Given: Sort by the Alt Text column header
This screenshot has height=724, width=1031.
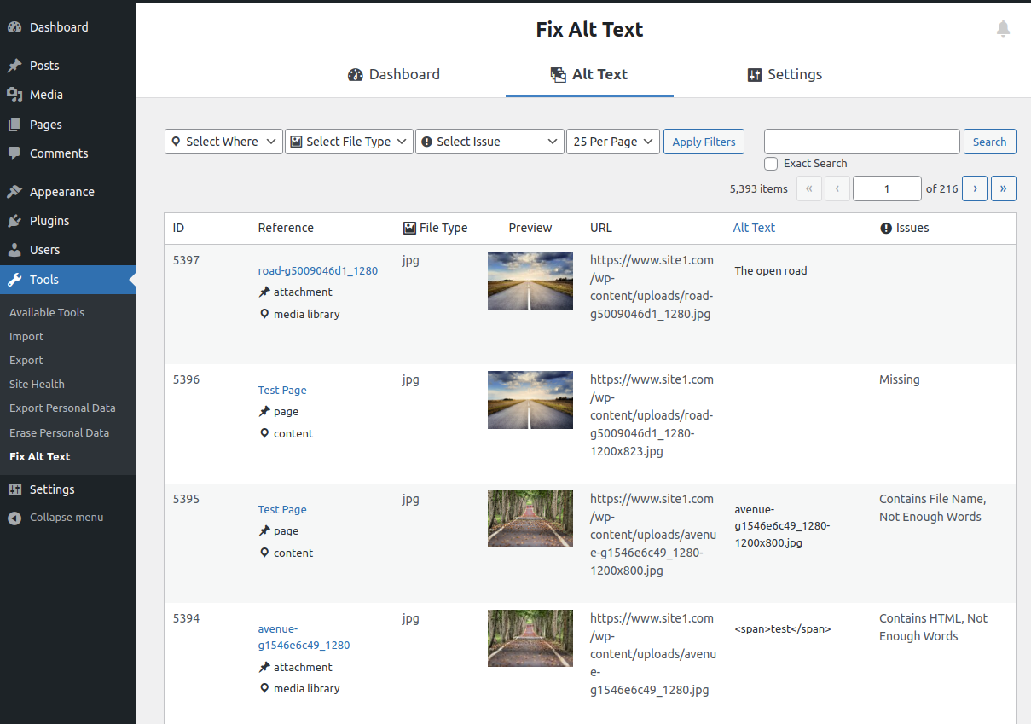Looking at the screenshot, I should coord(754,228).
